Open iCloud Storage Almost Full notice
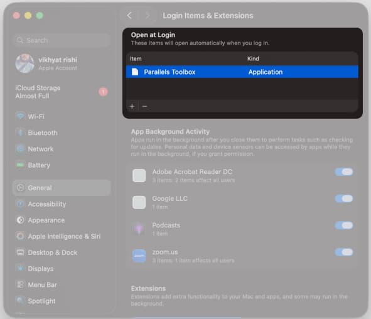The image size is (371, 319). click(62, 92)
